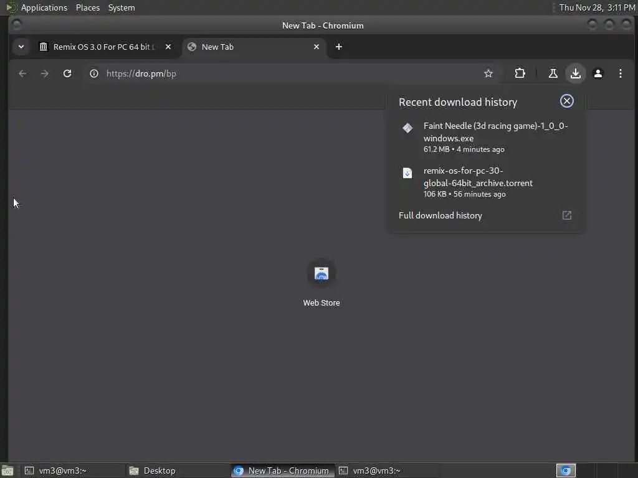Go back with the back arrow
Image resolution: width=638 pixels, height=478 pixels.
[x=22, y=73]
